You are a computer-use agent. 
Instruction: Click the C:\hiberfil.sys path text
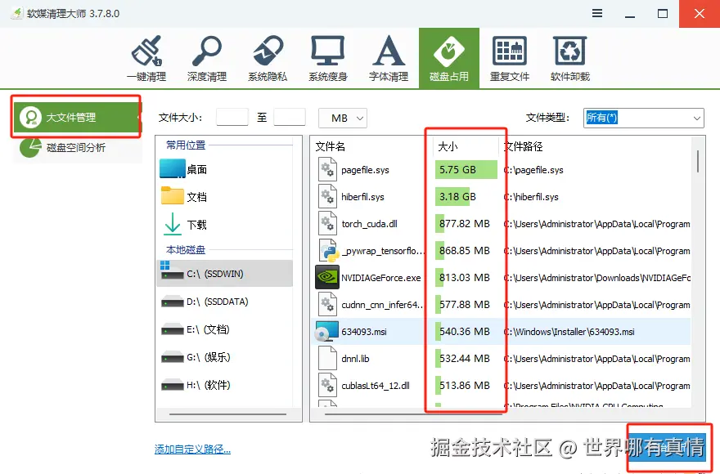click(531, 197)
